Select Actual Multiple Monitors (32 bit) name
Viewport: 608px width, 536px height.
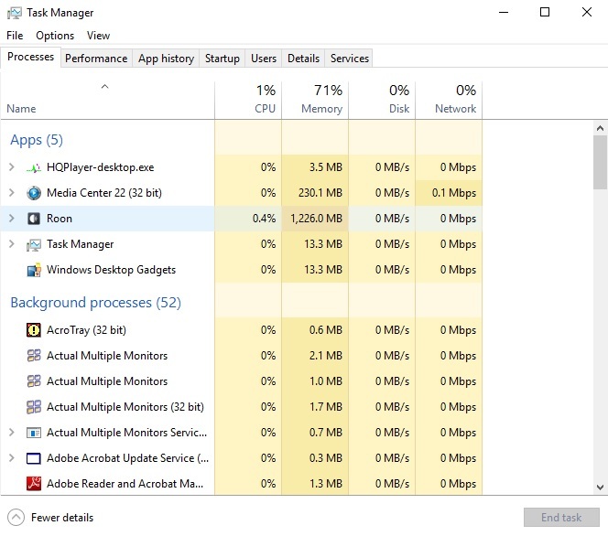125,407
